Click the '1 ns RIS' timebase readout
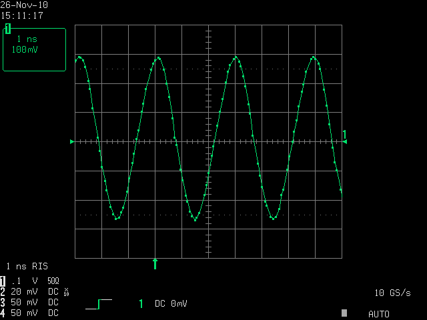Screen dimensions: 427x320 coord(27,266)
